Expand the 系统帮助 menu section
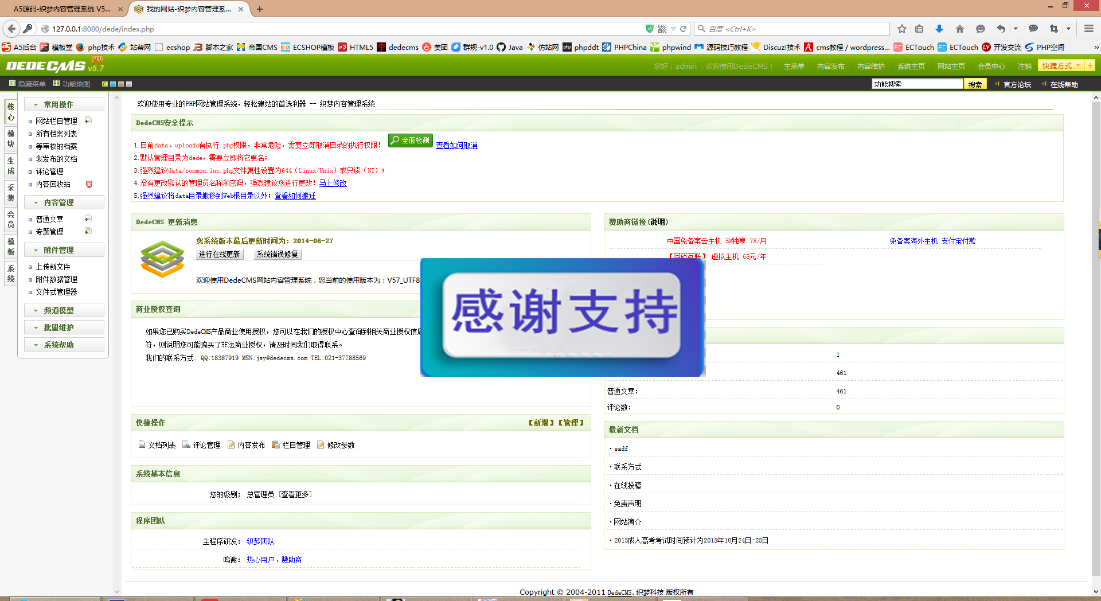Viewport: 1101px width, 601px height. click(64, 345)
